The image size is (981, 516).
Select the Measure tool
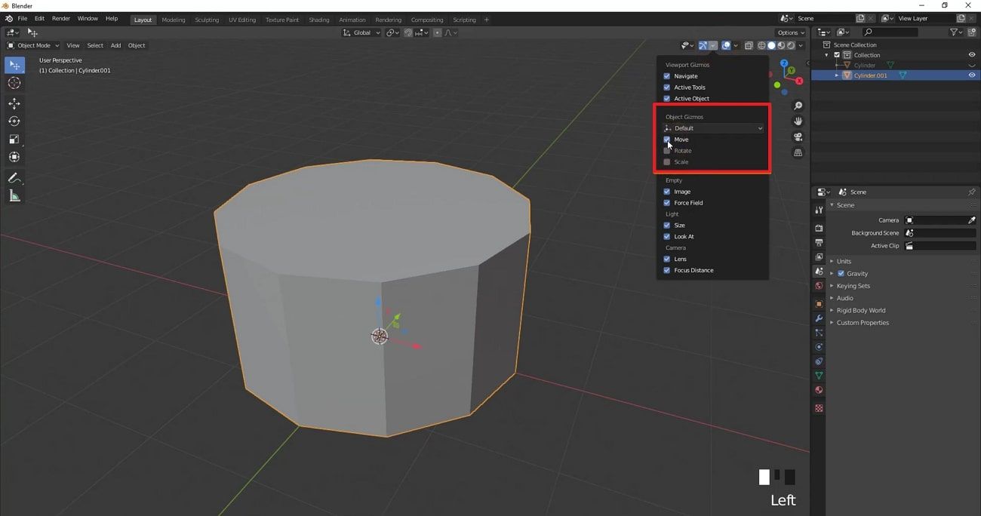(x=14, y=195)
